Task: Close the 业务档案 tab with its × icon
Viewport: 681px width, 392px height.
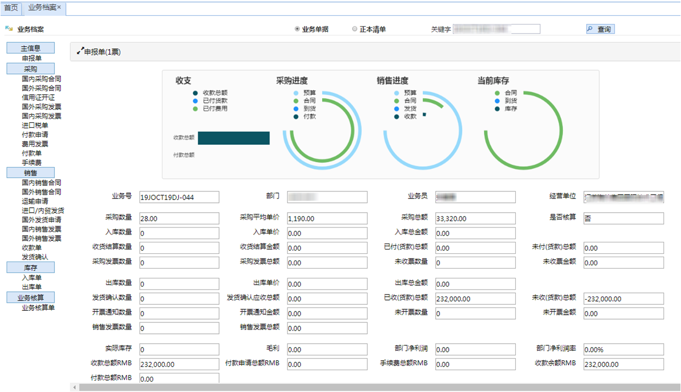Action: pos(59,7)
